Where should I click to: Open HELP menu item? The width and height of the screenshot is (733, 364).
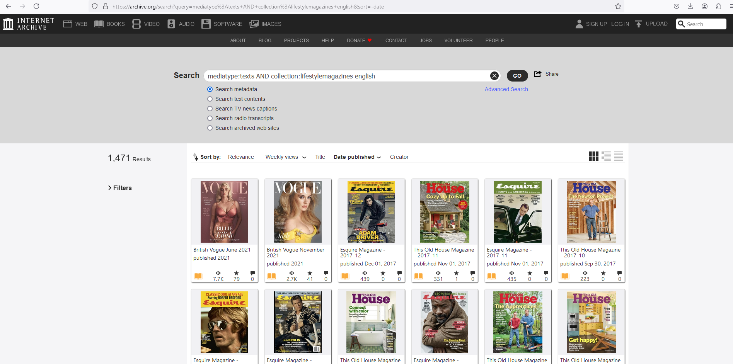[x=328, y=40]
